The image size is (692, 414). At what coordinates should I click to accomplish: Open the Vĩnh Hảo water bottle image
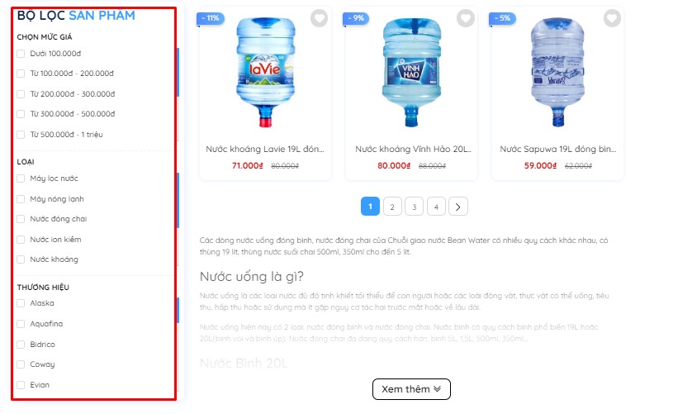click(411, 73)
